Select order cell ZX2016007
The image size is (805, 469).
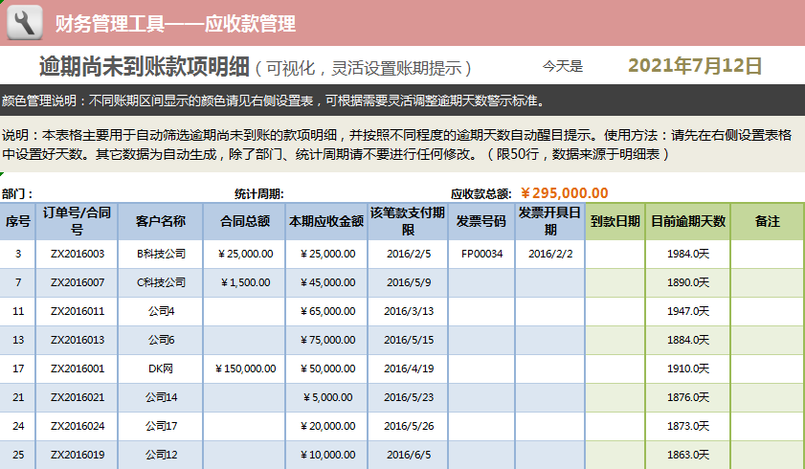pos(77,282)
